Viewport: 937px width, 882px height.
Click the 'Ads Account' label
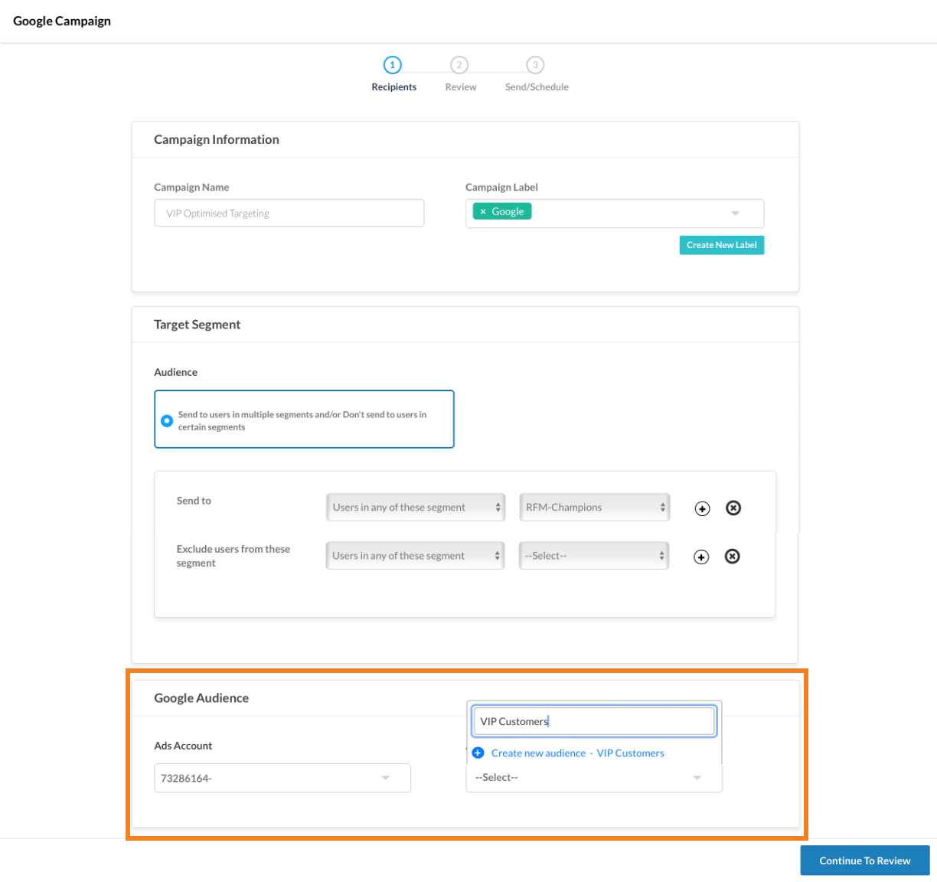pos(183,746)
